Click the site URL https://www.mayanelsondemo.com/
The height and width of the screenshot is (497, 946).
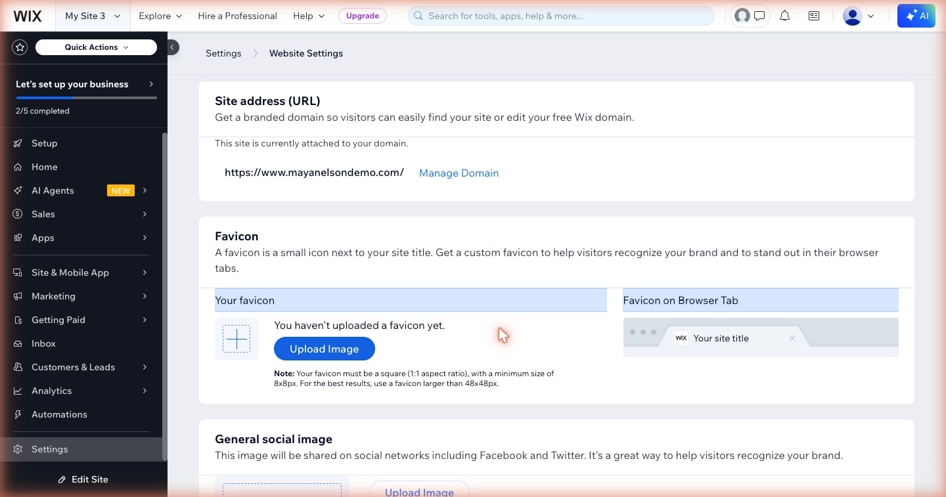314,173
